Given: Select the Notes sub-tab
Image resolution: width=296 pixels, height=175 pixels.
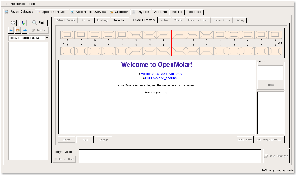Looking at the screenshot, I should click(164, 20).
